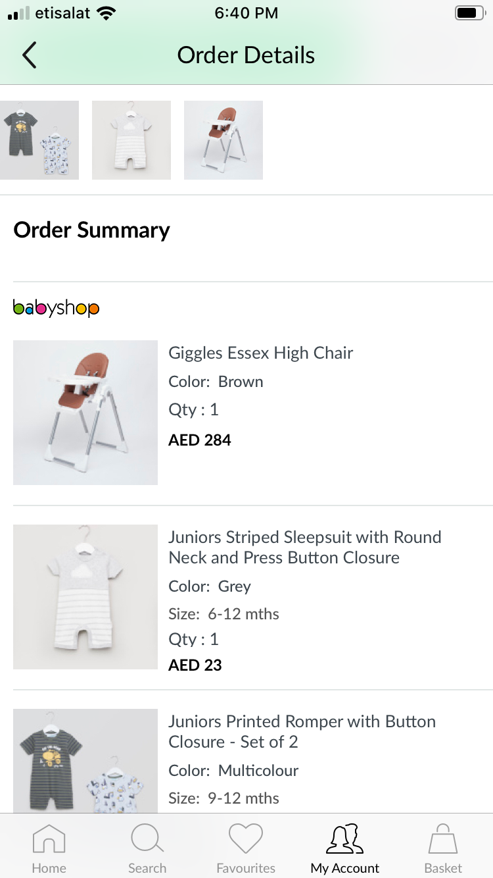Tap the battery status icon
The height and width of the screenshot is (878, 493).
469,13
